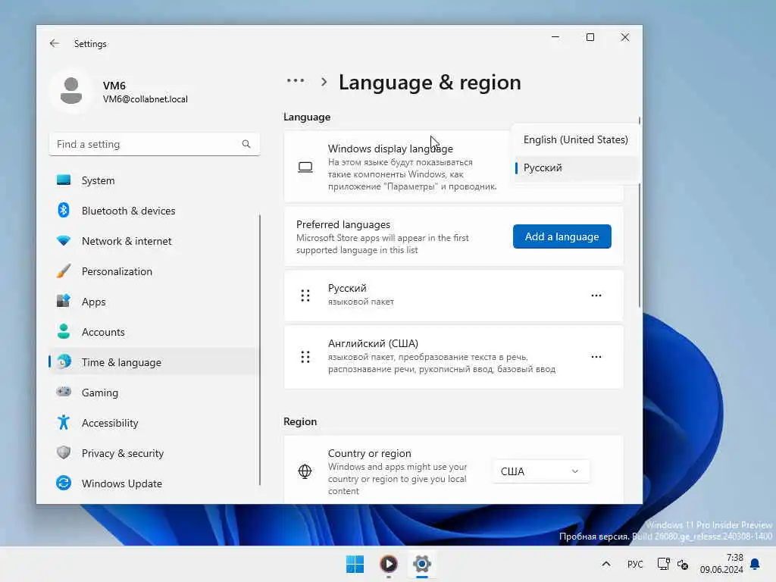Image resolution: width=776 pixels, height=582 pixels.
Task: Click the Settings gear on taskbar
Action: (422, 564)
